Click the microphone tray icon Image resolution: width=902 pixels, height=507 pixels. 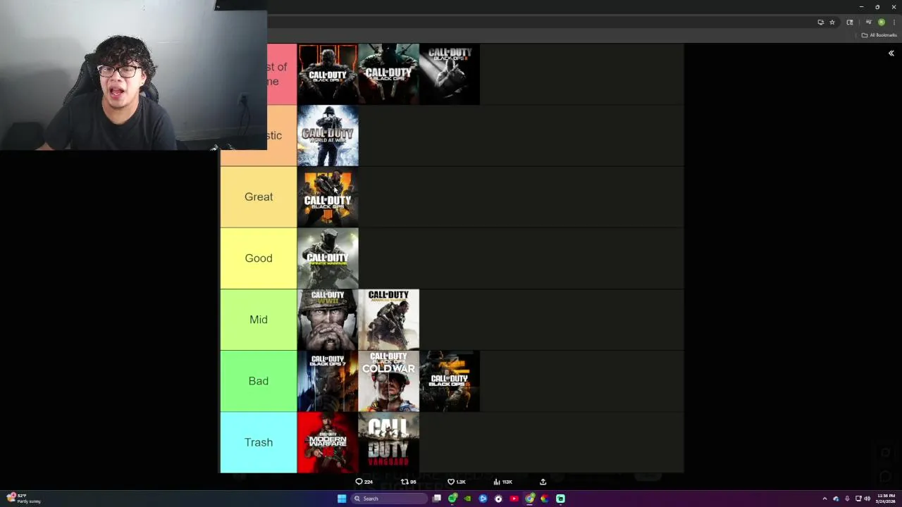[847, 499]
